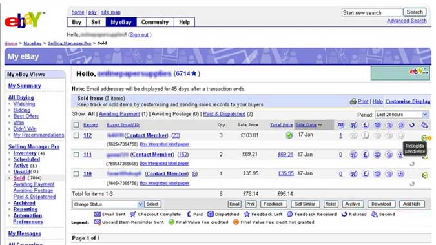
Task: Open the Total Price £69.21 link
Action: 285,155
